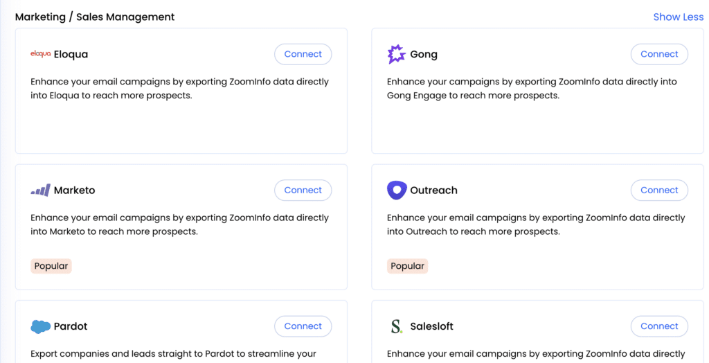Connect the Gong integration
This screenshot has width=709, height=363.
coord(659,54)
